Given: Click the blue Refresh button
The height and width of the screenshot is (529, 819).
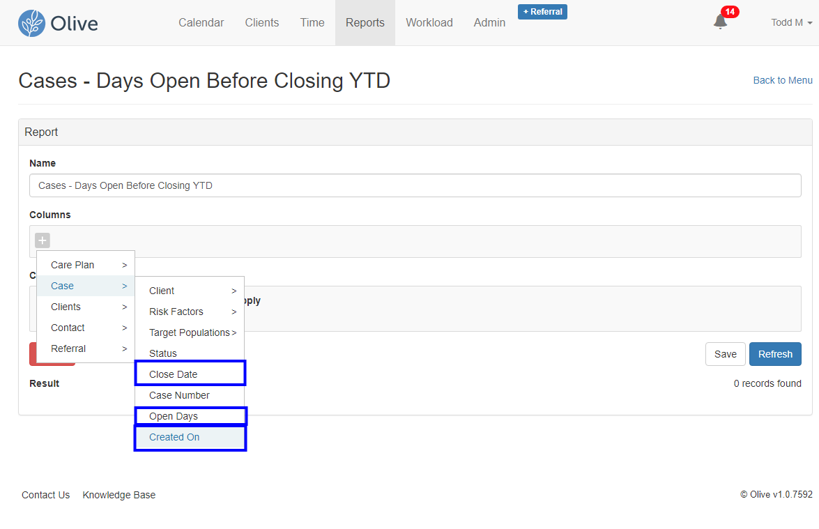Looking at the screenshot, I should click(775, 354).
